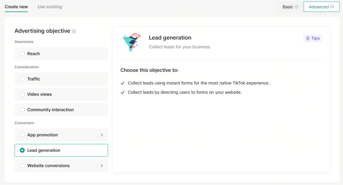
Task: Open the Tips button
Action: pyautogui.click(x=313, y=38)
